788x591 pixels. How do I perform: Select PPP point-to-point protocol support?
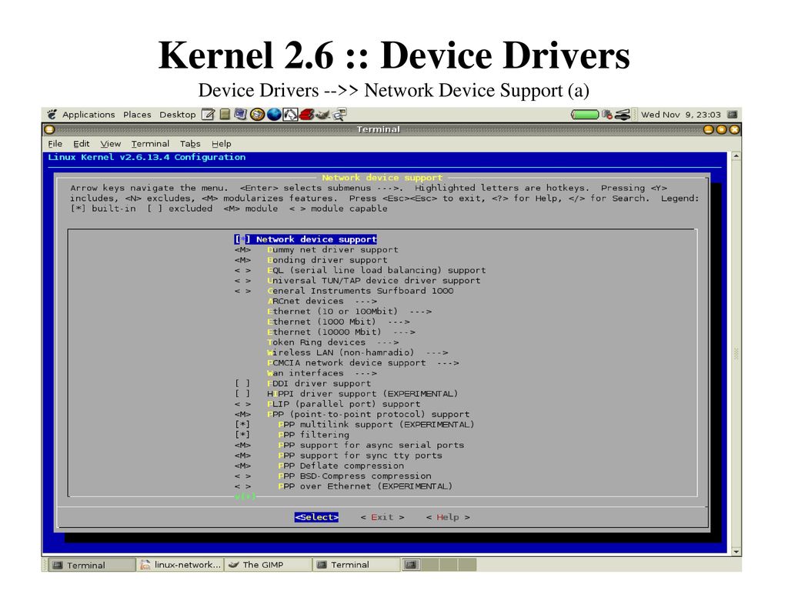[352, 415]
